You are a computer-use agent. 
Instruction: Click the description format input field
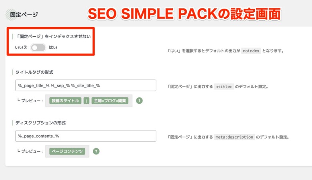tap(86, 136)
